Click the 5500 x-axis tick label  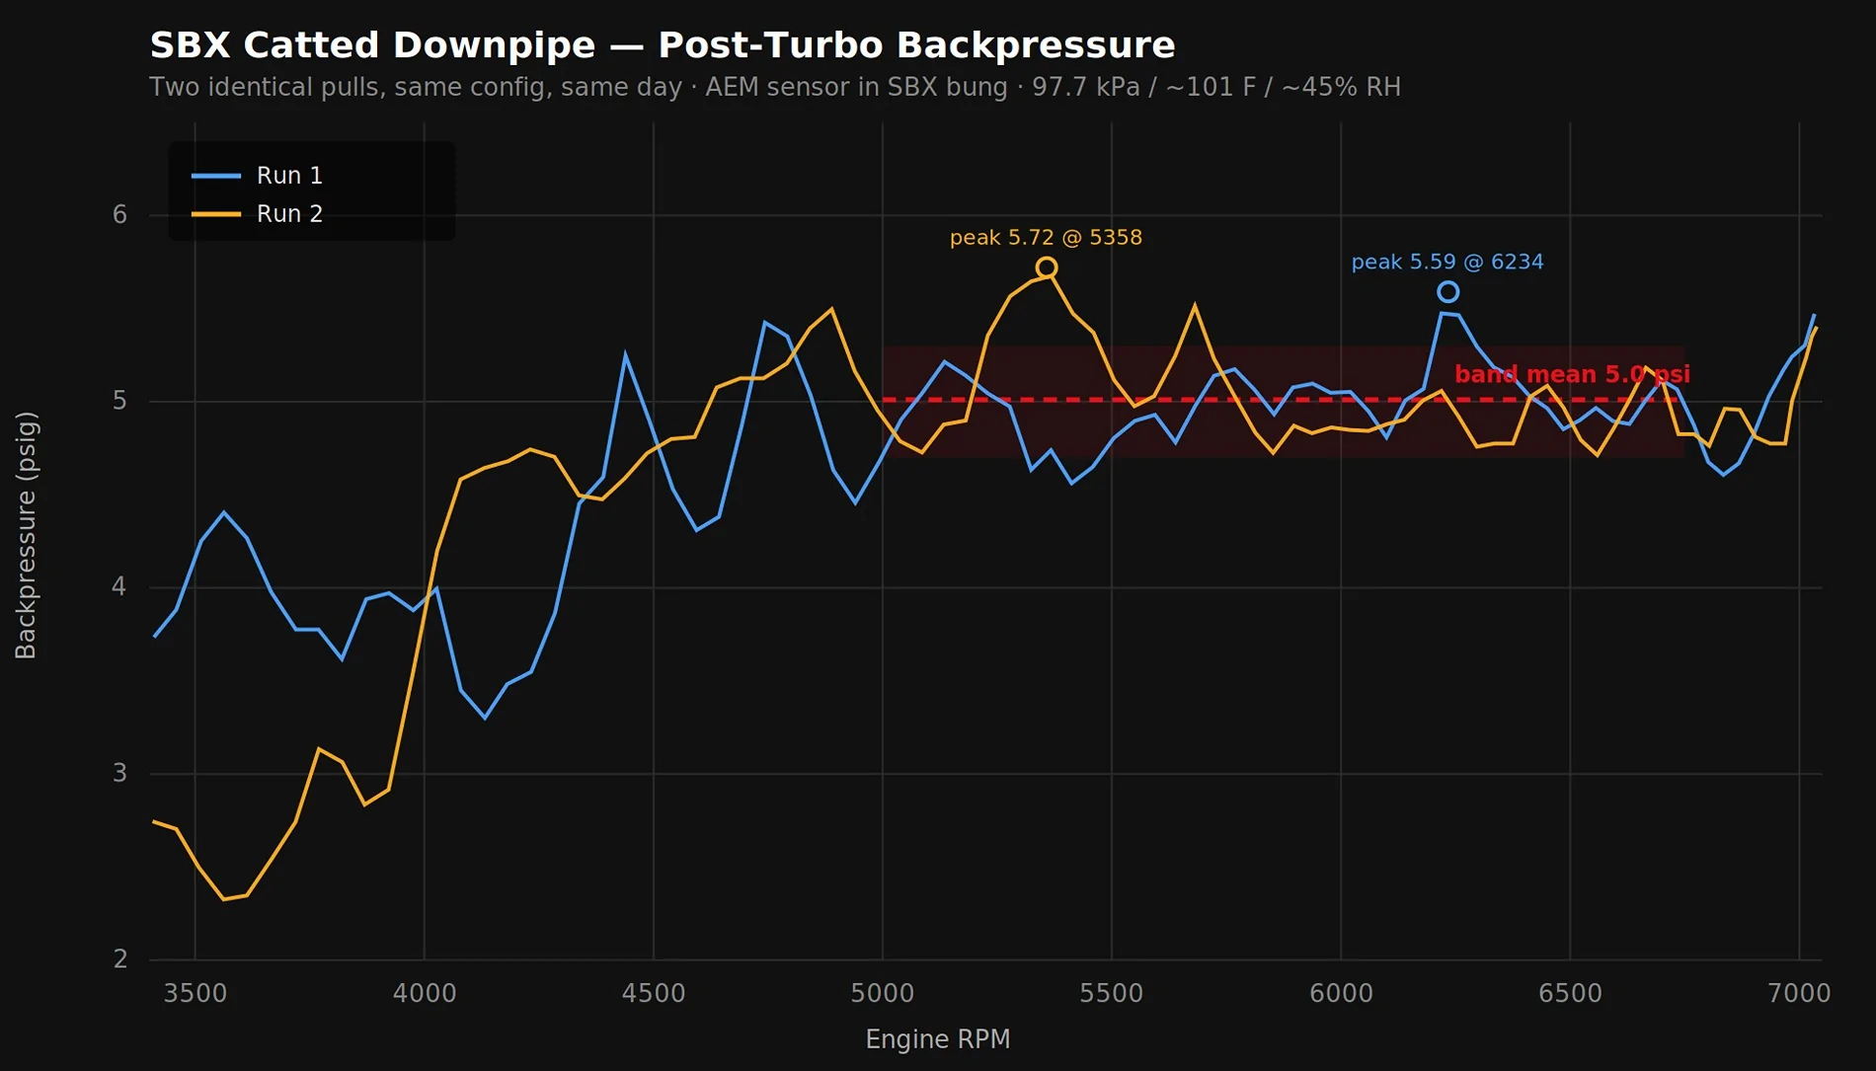pos(1112,993)
